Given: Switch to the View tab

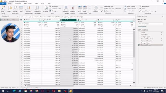Looking at the screenshot, I should click(36, 4).
